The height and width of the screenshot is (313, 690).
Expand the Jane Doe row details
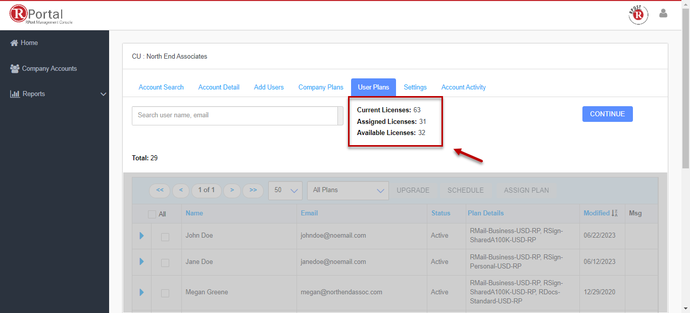pos(141,261)
